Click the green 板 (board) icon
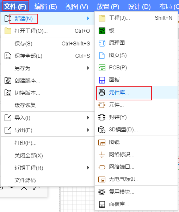The image size is (179, 212). pyautogui.click(x=102, y=31)
